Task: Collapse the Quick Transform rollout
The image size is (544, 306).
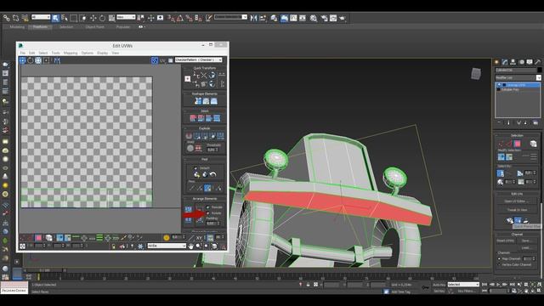Action: pyautogui.click(x=205, y=68)
